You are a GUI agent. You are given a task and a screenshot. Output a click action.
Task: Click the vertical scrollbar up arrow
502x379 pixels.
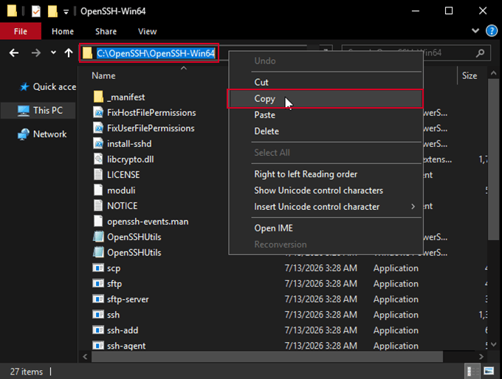pos(493,73)
